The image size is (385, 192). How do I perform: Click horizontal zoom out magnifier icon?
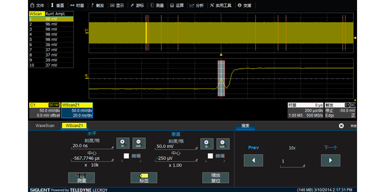[137, 143]
